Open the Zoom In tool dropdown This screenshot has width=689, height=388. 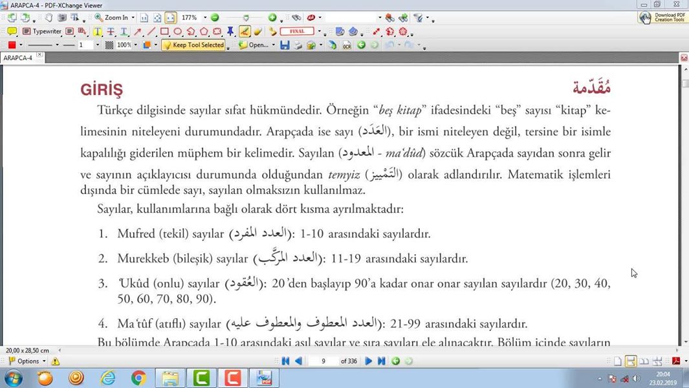tap(133, 17)
